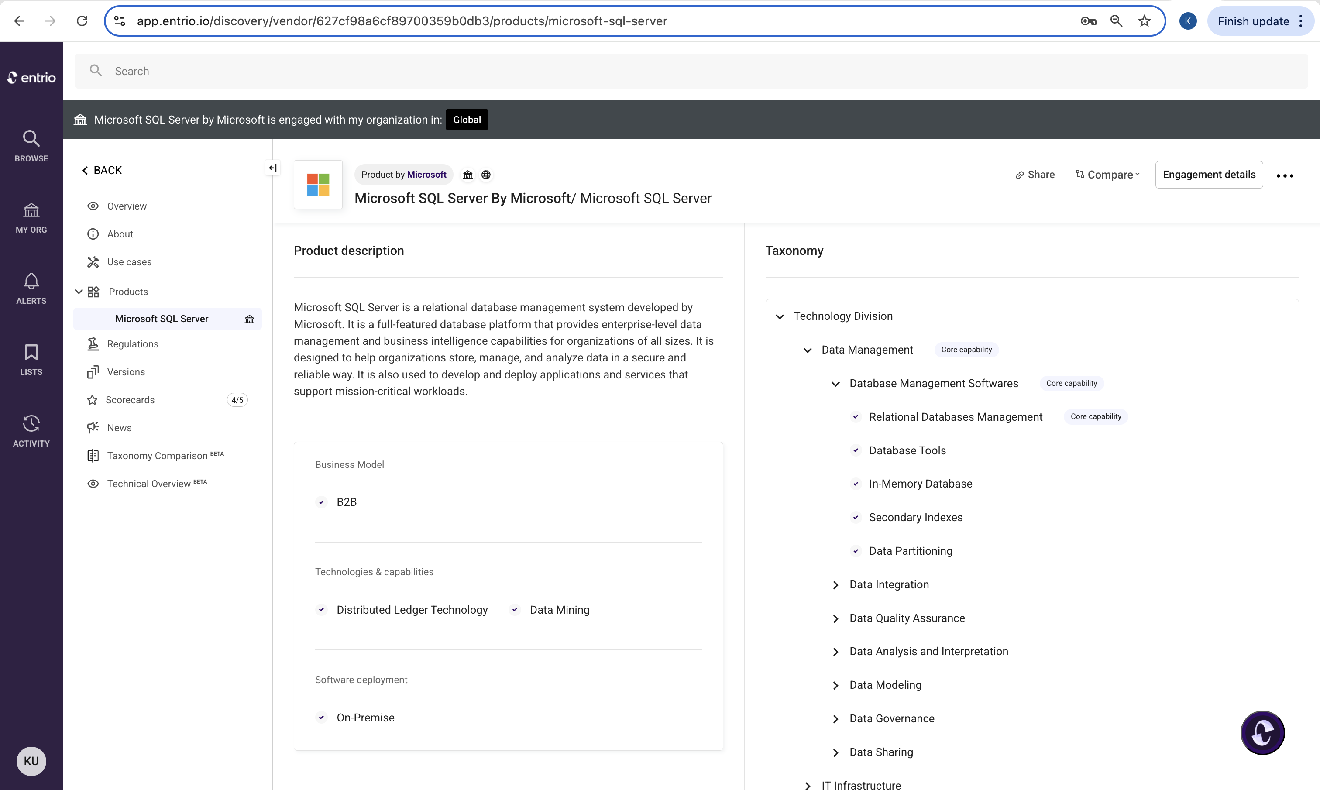Screen dimensions: 1320x790
Task: Click the entrio logo
Action: coord(31,78)
